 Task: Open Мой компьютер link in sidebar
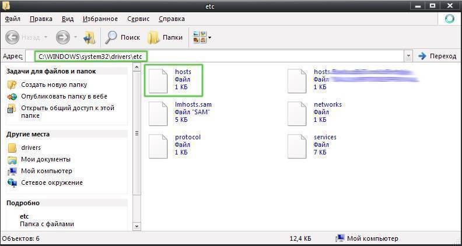(47, 171)
